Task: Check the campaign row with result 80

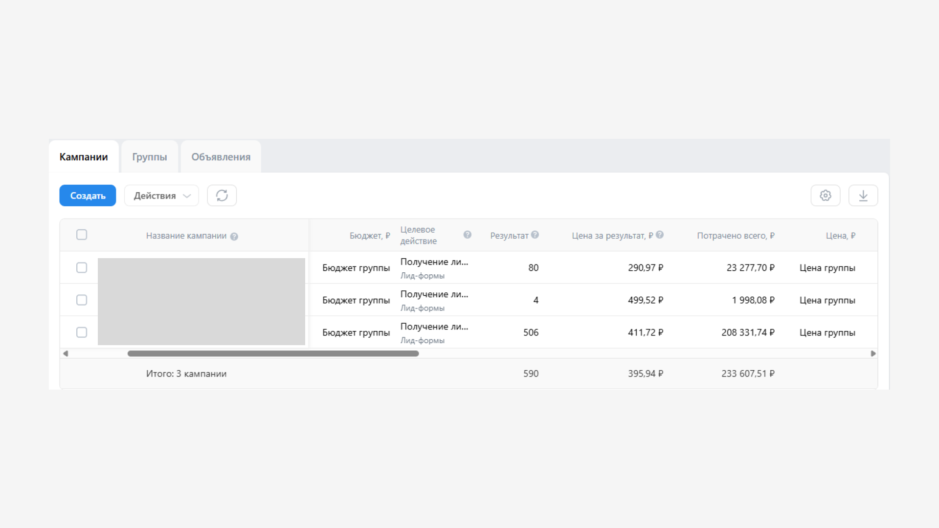Action: [82, 267]
